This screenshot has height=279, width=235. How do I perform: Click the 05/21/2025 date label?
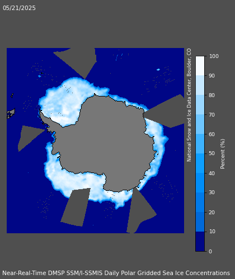tap(19, 8)
